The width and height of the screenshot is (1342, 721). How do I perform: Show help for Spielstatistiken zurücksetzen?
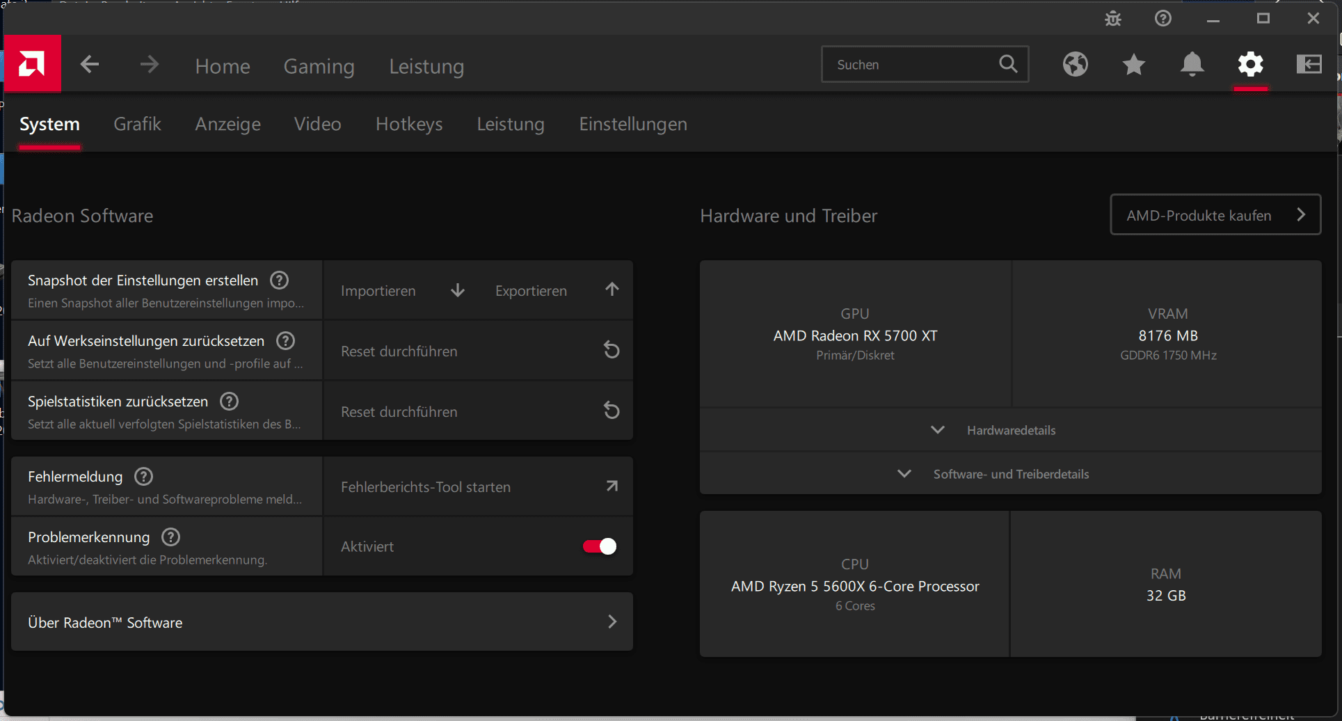point(229,401)
